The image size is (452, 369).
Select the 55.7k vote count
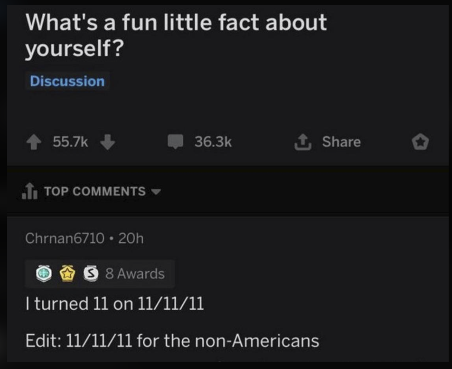point(70,142)
